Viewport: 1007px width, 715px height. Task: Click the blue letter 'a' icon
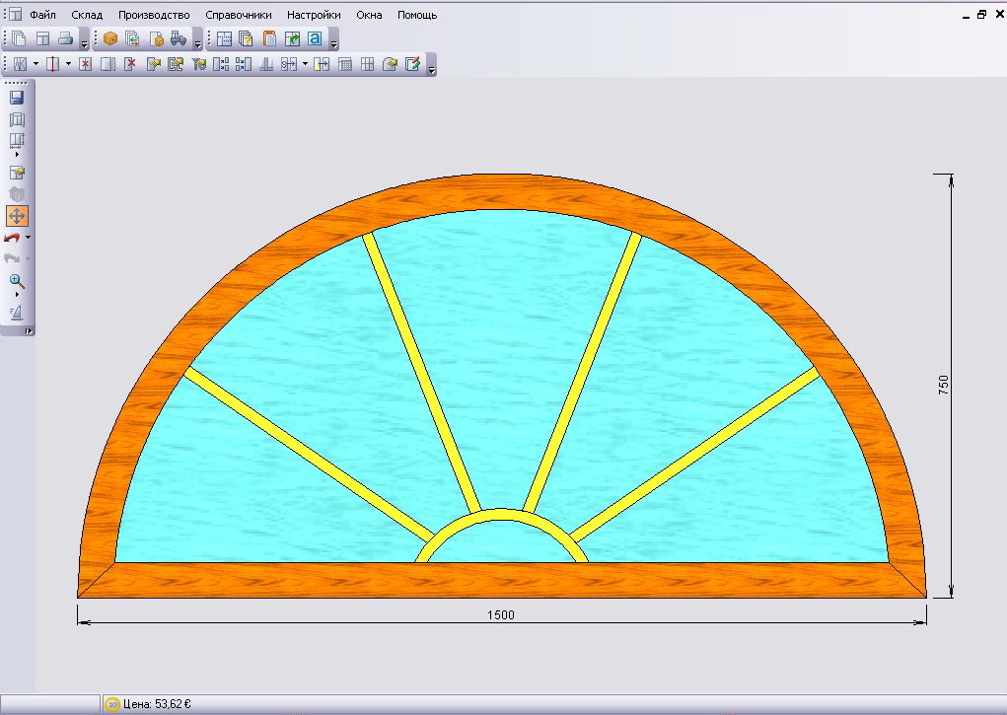pyautogui.click(x=315, y=39)
